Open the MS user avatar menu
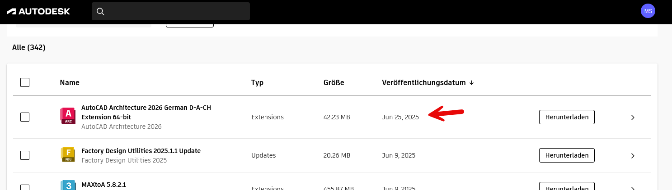This screenshot has width=672, height=190. pyautogui.click(x=648, y=11)
